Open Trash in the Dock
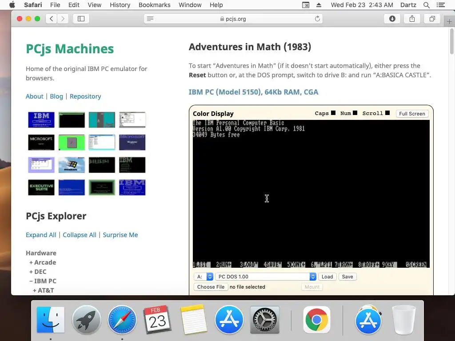The width and height of the screenshot is (455, 341). pyautogui.click(x=403, y=320)
